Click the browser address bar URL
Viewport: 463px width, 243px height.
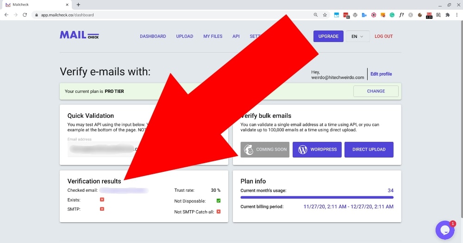coord(67,15)
